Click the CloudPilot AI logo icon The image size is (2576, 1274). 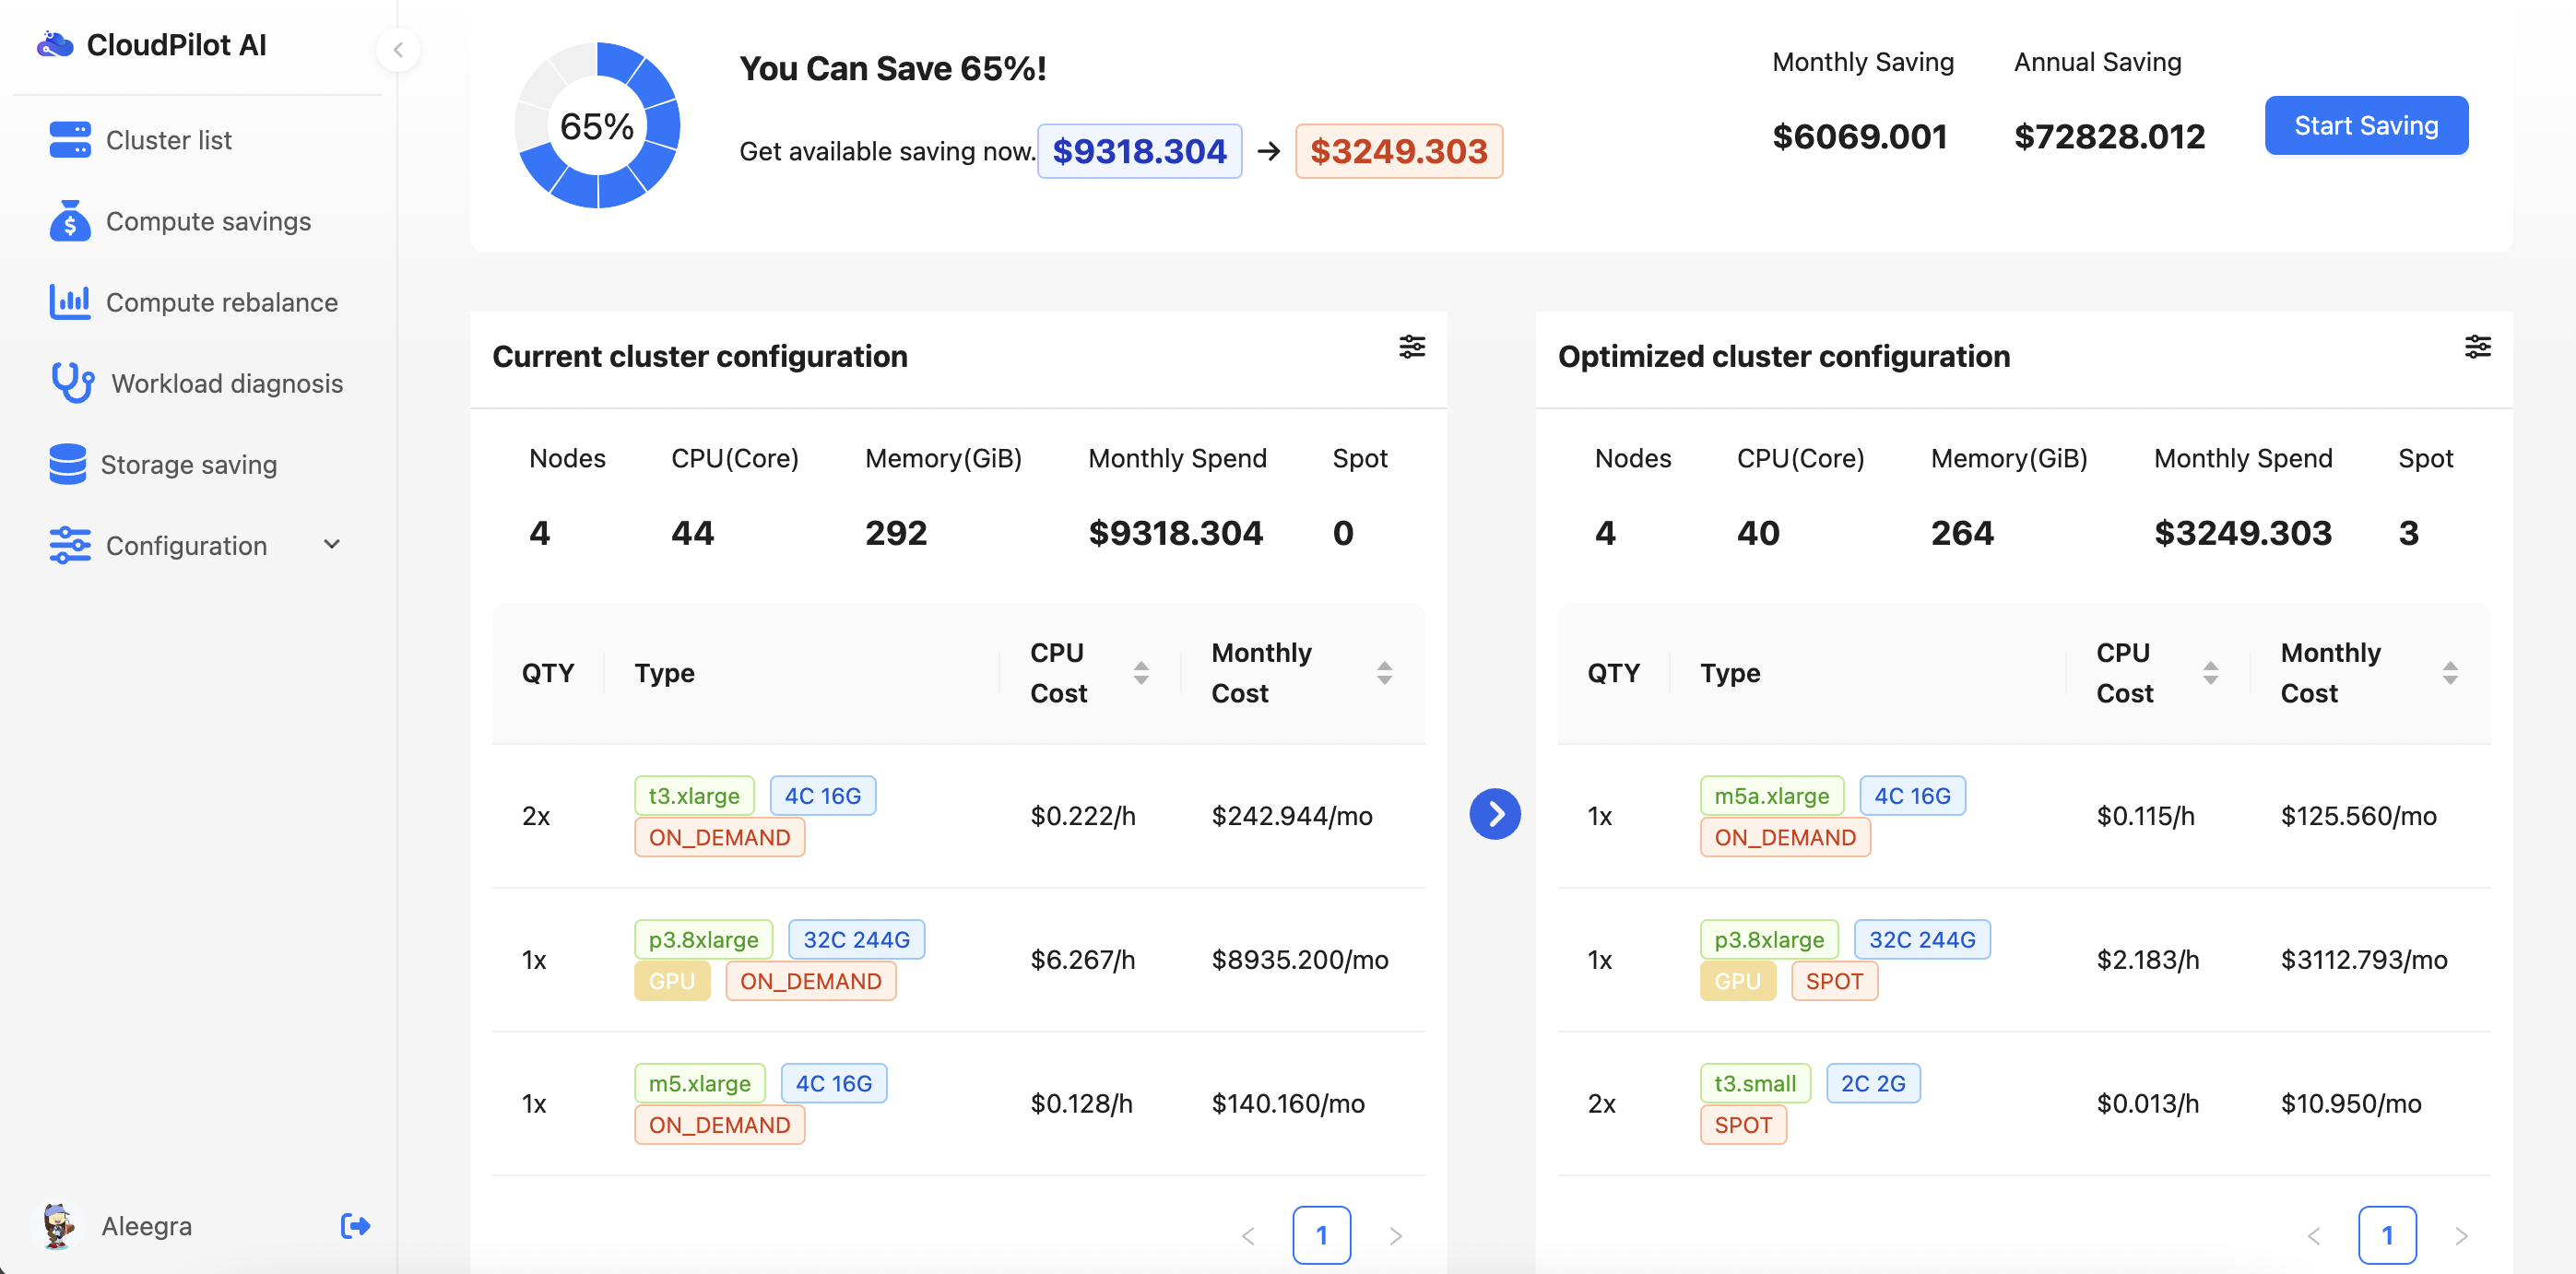(55, 44)
